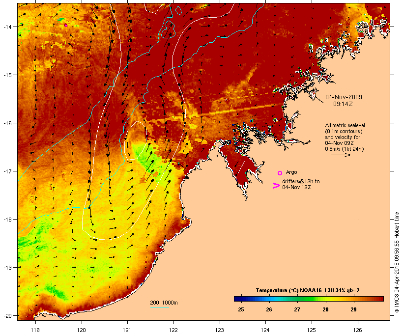The image size is (403, 334).
Task: Click the temperature colorbar gradient
Action: point(309,299)
